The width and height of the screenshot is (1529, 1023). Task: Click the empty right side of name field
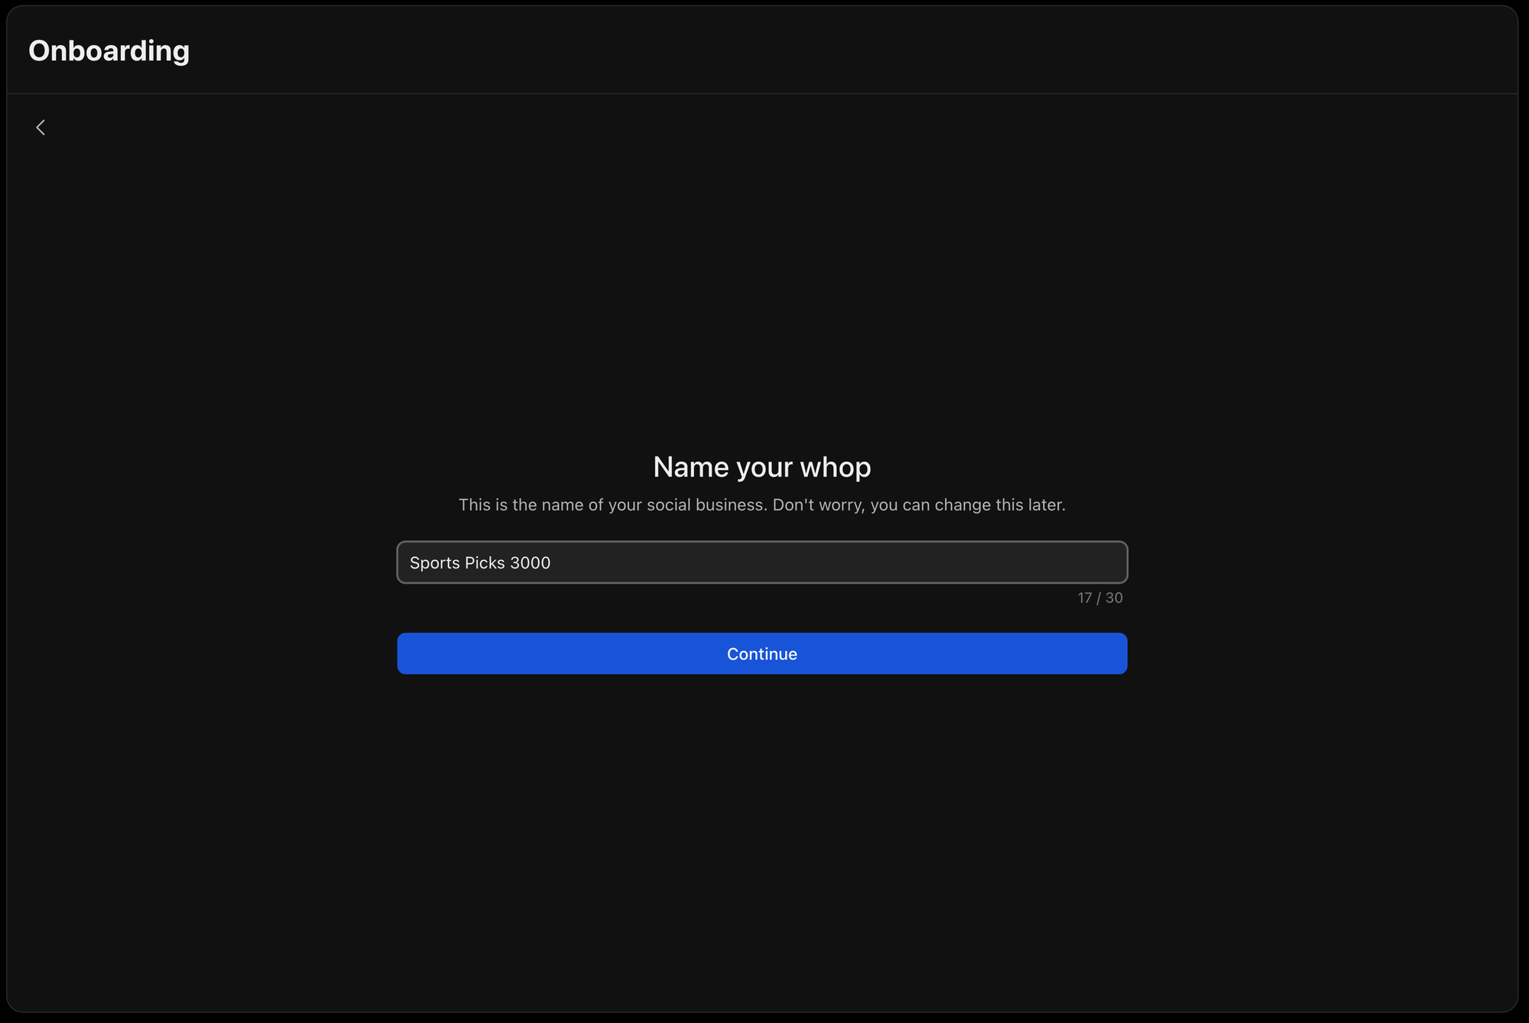956,562
